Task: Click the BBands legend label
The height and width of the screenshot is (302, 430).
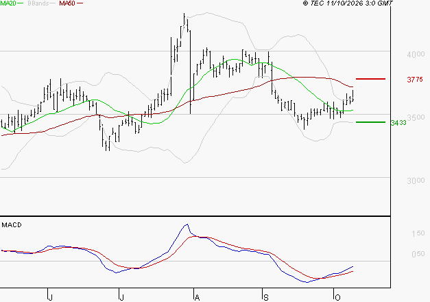Action: point(38,3)
